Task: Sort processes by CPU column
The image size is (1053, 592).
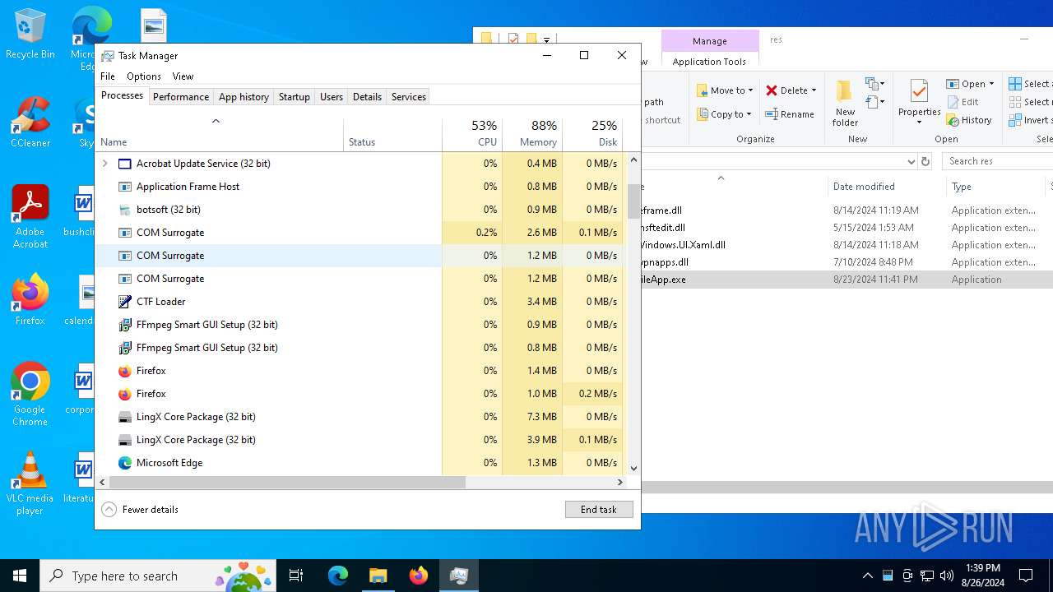Action: pos(472,134)
